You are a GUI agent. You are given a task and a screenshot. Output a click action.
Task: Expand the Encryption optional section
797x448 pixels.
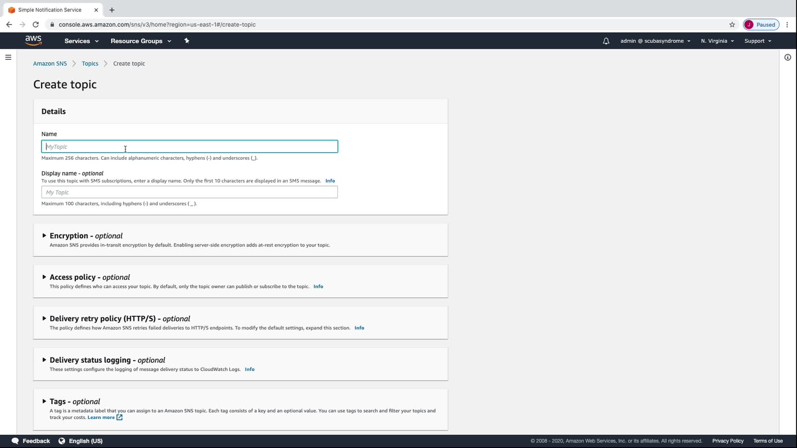44,236
